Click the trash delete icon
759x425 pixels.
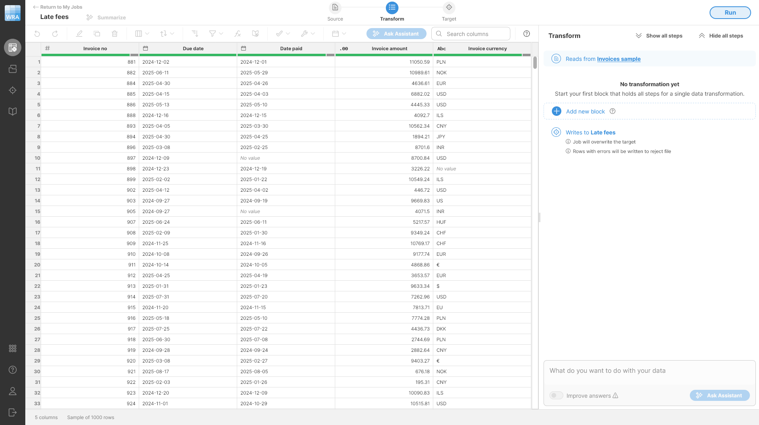[x=115, y=34]
